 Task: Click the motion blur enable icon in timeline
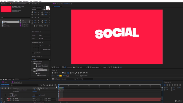tap(52, 85)
